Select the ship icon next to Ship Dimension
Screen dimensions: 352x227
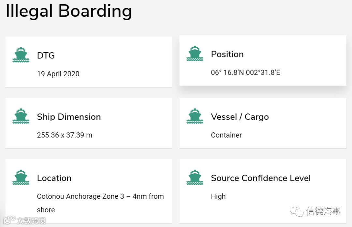point(21,116)
